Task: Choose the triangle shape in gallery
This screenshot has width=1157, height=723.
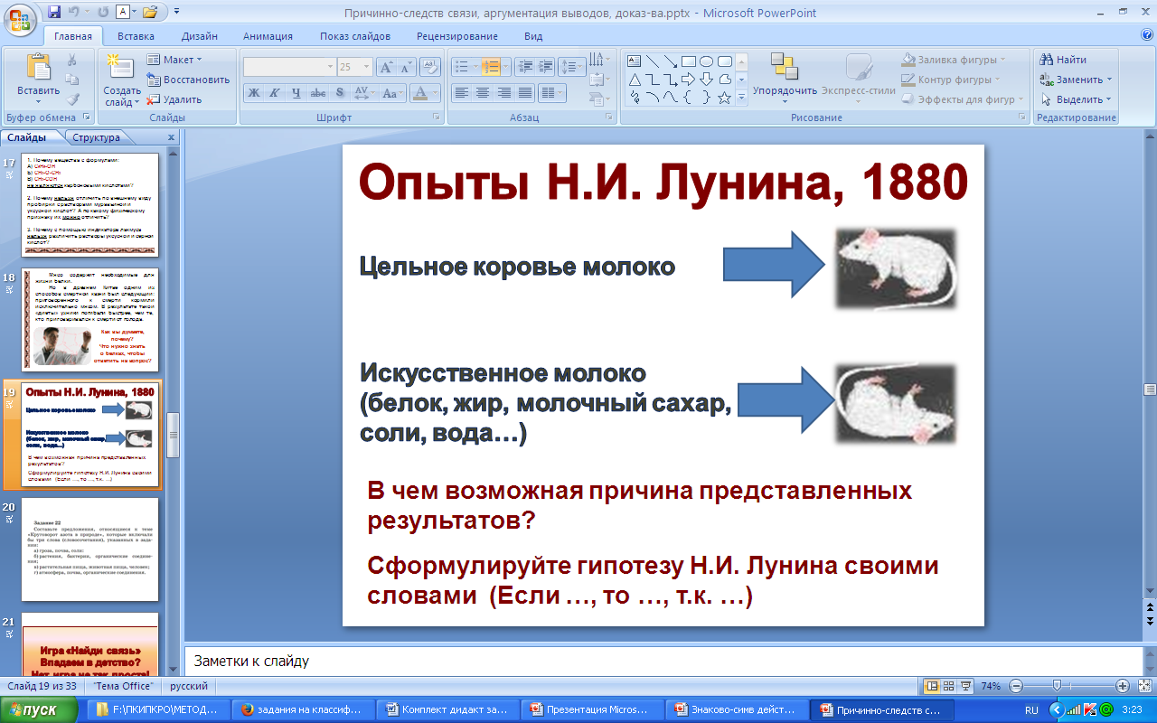Action: [x=634, y=80]
